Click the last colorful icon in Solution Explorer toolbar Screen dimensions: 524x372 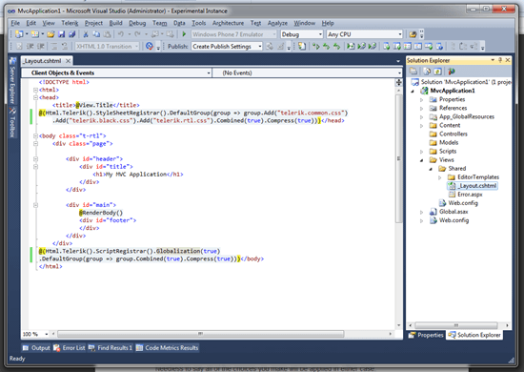click(452, 71)
